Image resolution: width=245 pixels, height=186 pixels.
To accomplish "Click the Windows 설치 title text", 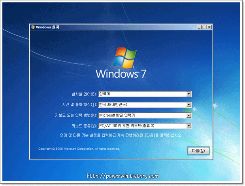I will 47,27.
